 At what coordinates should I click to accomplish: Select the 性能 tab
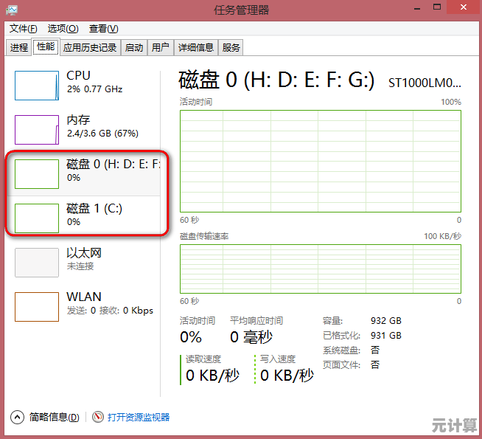click(46, 46)
